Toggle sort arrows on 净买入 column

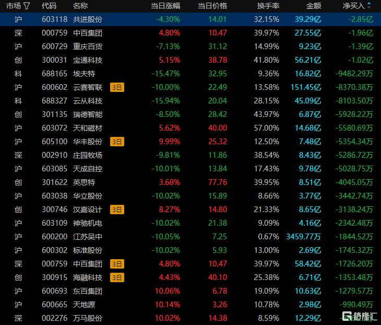point(369,5)
